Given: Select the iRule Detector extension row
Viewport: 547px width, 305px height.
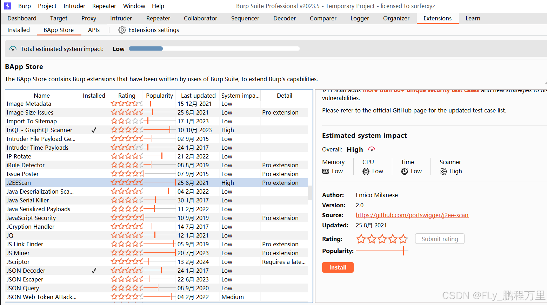Looking at the screenshot, I should point(157,165).
